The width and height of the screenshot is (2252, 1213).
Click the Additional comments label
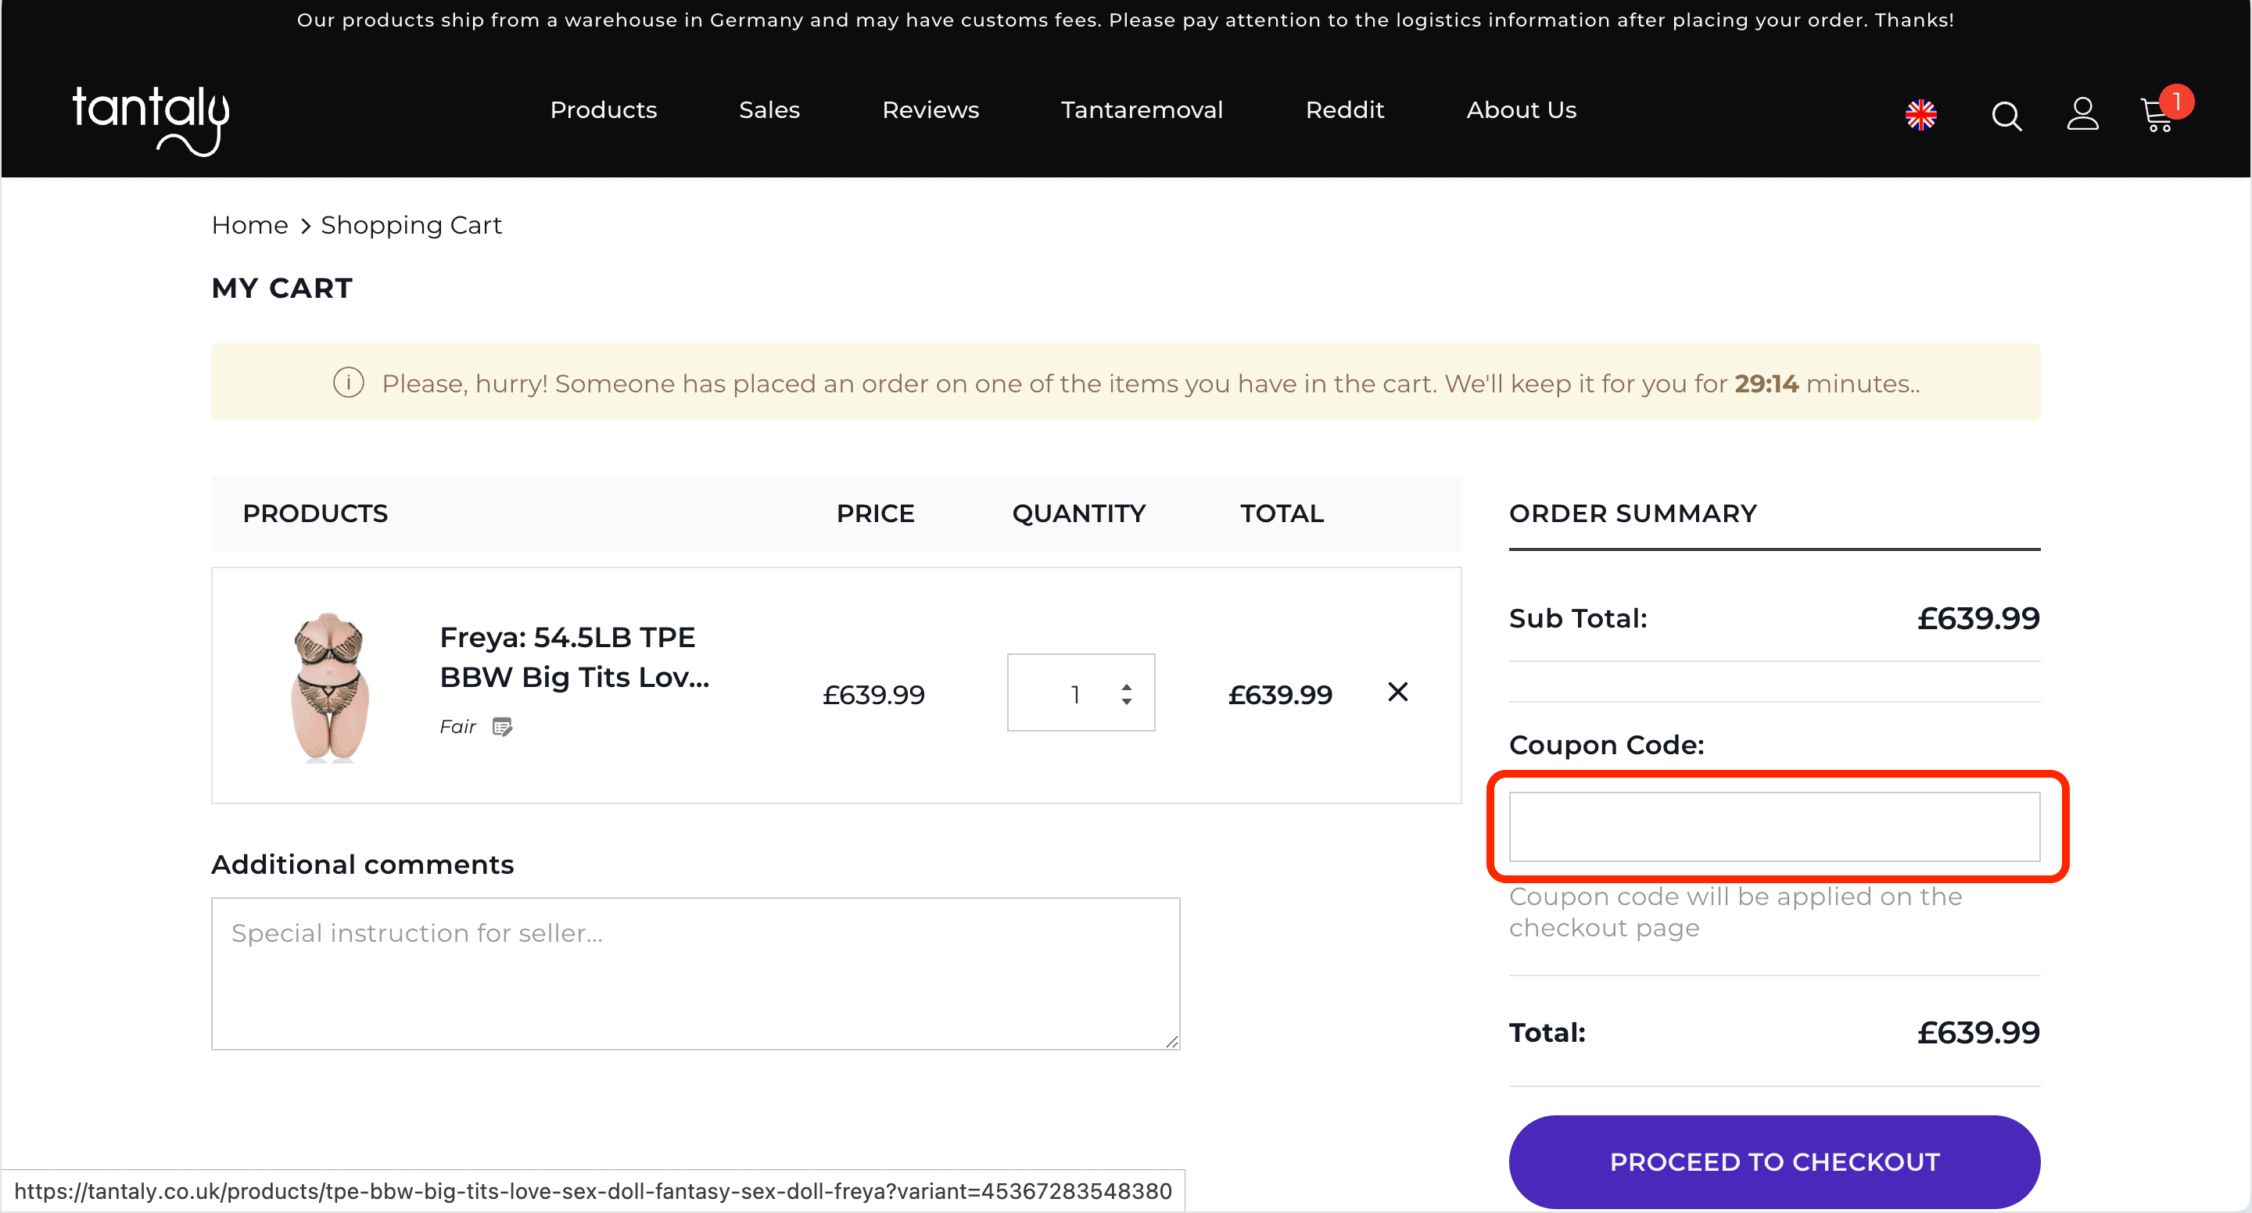[x=362, y=864]
